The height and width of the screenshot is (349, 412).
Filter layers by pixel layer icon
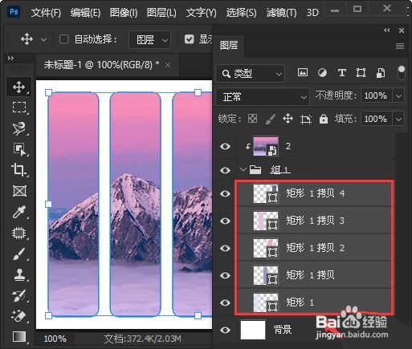[303, 72]
